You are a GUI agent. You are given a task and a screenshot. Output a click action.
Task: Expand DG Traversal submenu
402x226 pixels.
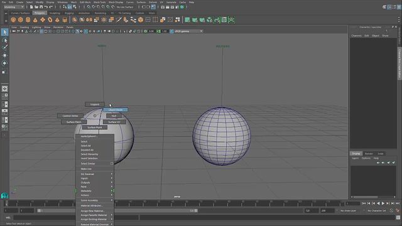(x=95, y=174)
